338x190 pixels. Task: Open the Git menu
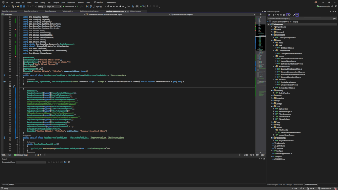(x=23, y=2)
